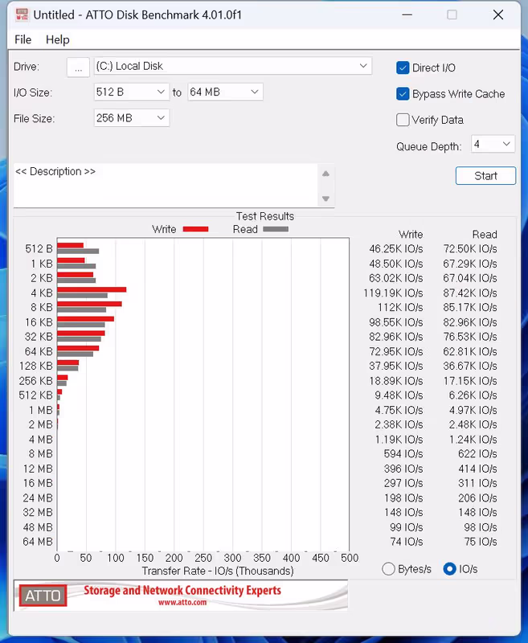Click the gray Read legend swatch
Viewport: 528px width, 643px height.
tap(276, 230)
